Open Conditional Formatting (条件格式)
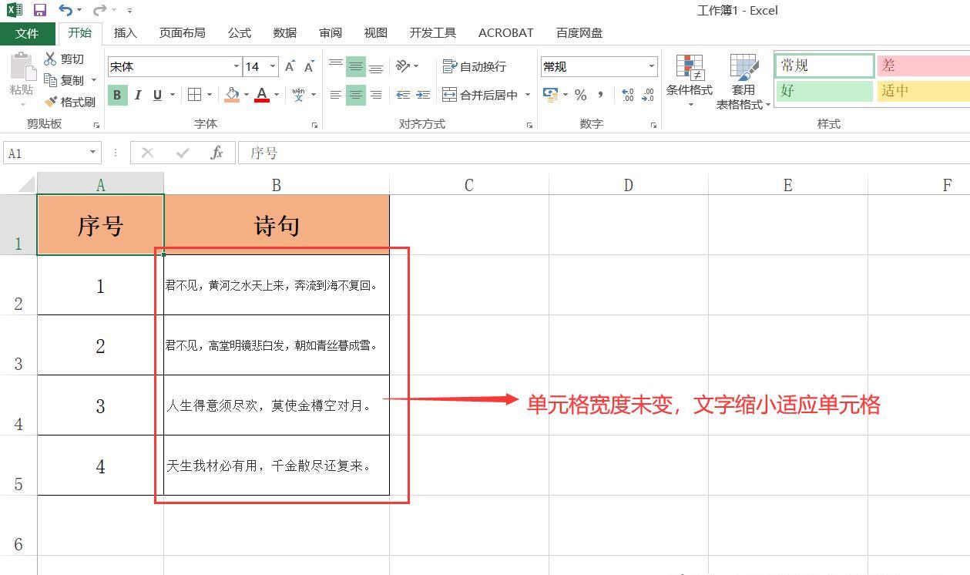 tap(690, 81)
